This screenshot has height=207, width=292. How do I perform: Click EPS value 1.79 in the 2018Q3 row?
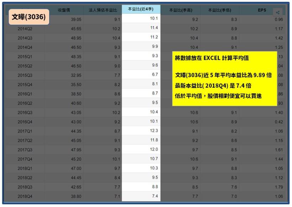pos(279,187)
